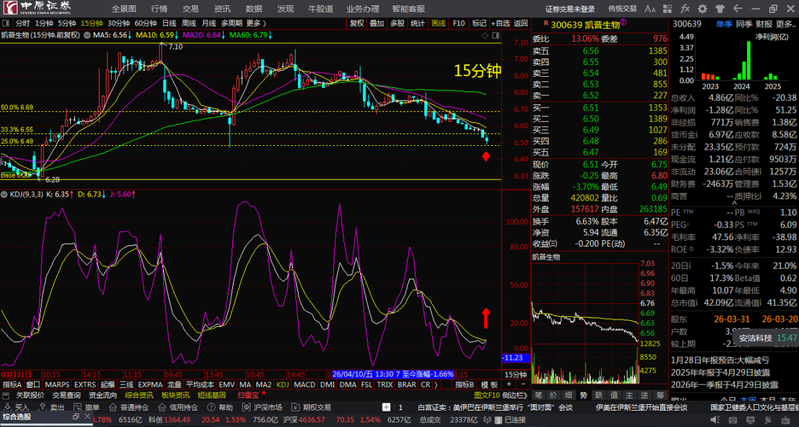The width and height of the screenshot is (799, 427).
Task: Click the plus icon before news ticker
Action: (x=386, y=407)
